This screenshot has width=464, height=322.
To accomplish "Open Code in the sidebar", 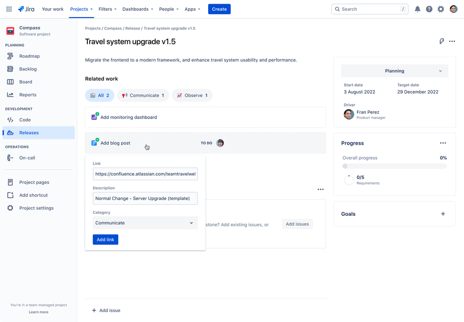I will [39, 120].
